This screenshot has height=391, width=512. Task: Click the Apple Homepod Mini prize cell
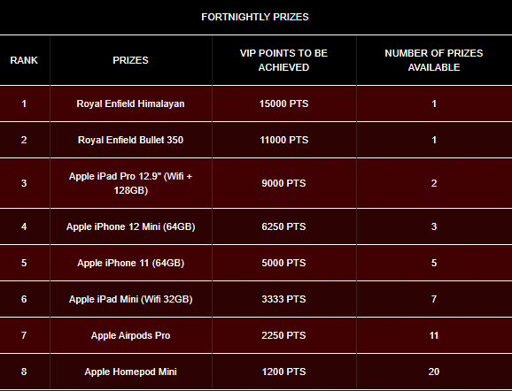130,372
